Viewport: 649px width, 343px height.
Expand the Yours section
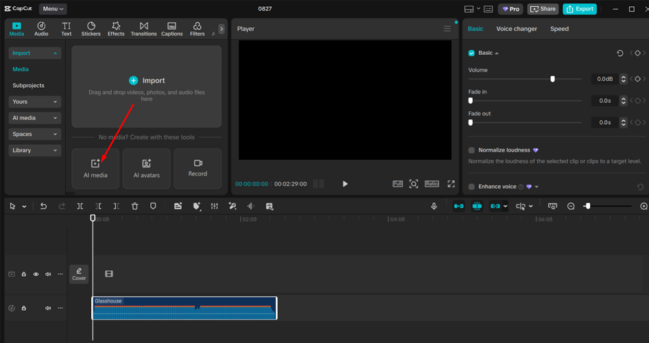tap(35, 102)
